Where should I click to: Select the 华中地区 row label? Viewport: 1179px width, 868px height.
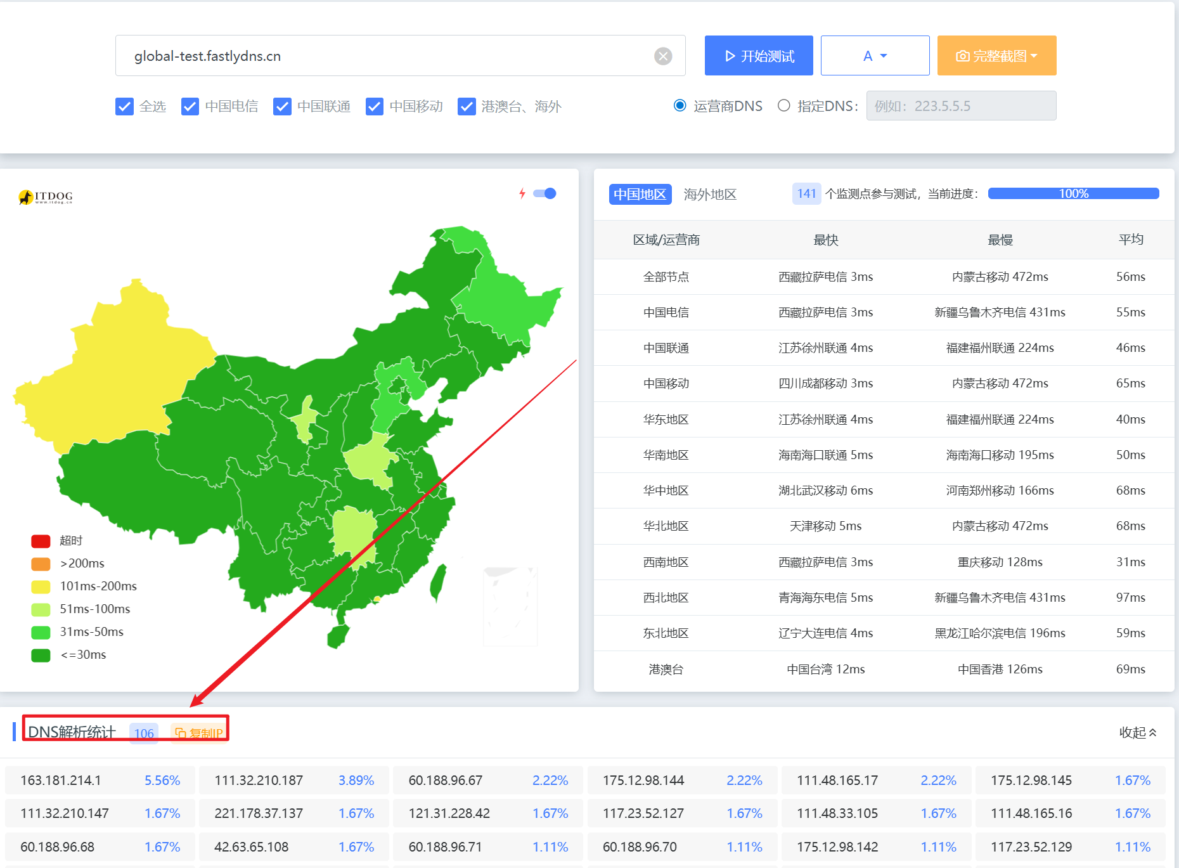pos(666,490)
